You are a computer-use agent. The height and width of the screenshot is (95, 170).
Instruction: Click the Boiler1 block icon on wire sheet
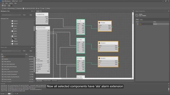[x=99, y=43]
